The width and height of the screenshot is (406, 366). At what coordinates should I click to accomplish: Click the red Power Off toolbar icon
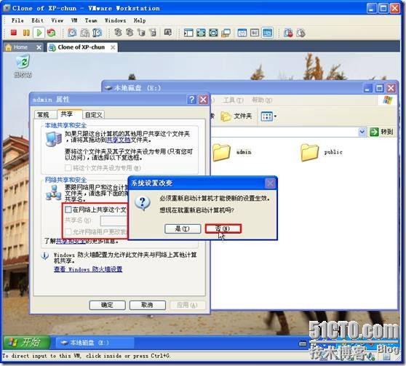(14, 33)
